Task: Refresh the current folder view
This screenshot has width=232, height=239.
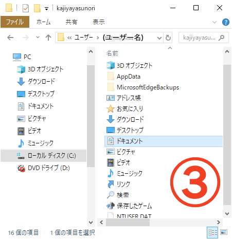Action: 168,38
